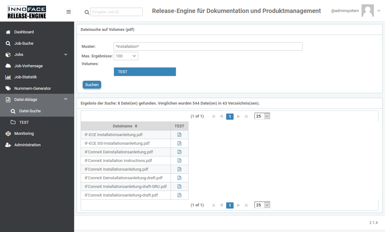
Task: Click the user avatar picture
Action: pos(367,11)
